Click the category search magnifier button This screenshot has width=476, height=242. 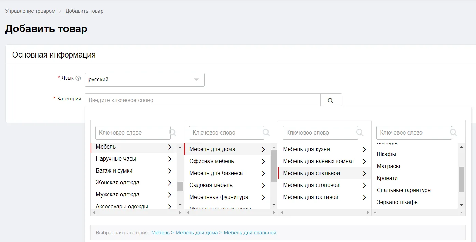click(331, 100)
